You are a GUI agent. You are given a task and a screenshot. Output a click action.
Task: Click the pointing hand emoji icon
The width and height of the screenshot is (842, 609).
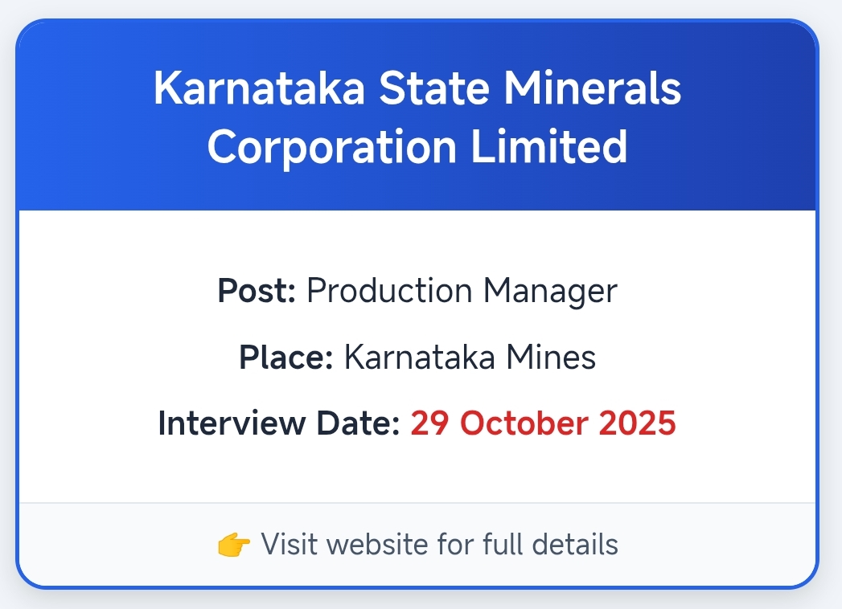234,545
